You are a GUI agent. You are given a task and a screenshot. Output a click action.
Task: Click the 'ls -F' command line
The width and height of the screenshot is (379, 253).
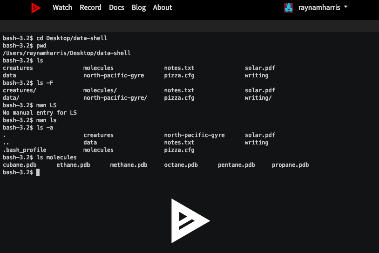point(28,83)
